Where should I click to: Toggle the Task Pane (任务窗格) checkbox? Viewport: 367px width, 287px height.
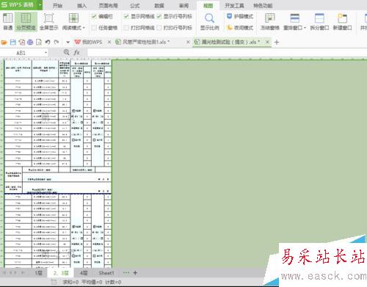click(94, 28)
